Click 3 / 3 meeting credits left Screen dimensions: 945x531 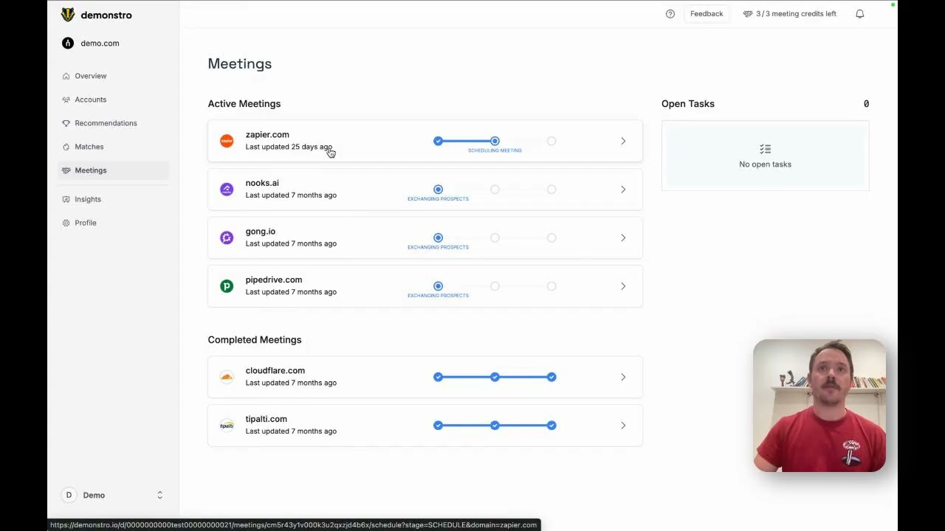[x=789, y=14]
